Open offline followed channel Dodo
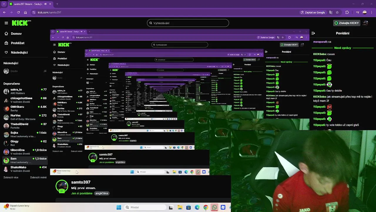Screen dimensions: 376x212 tap(25, 71)
